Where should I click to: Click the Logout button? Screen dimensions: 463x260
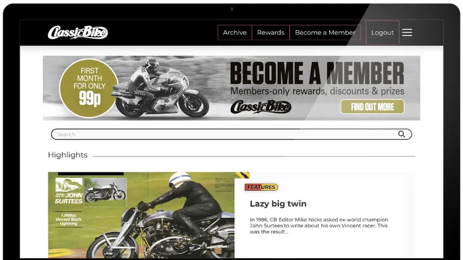click(382, 33)
